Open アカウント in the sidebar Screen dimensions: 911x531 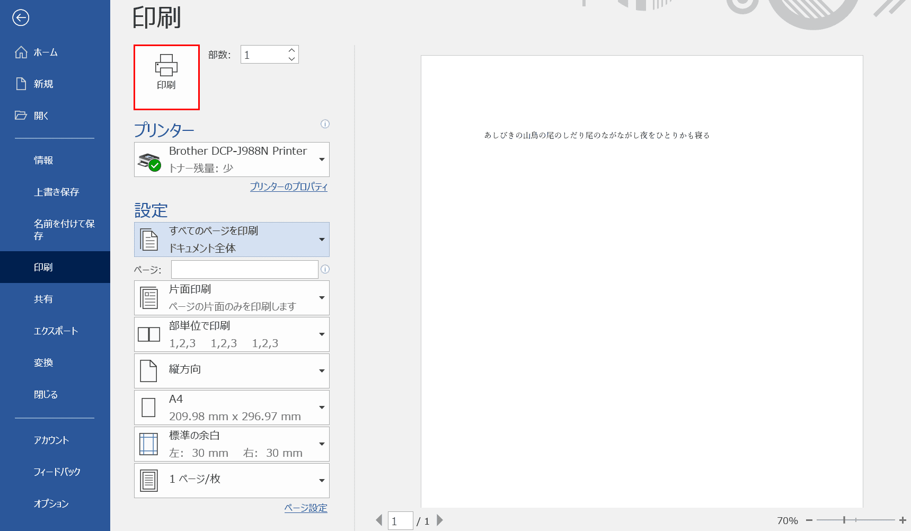(55, 440)
